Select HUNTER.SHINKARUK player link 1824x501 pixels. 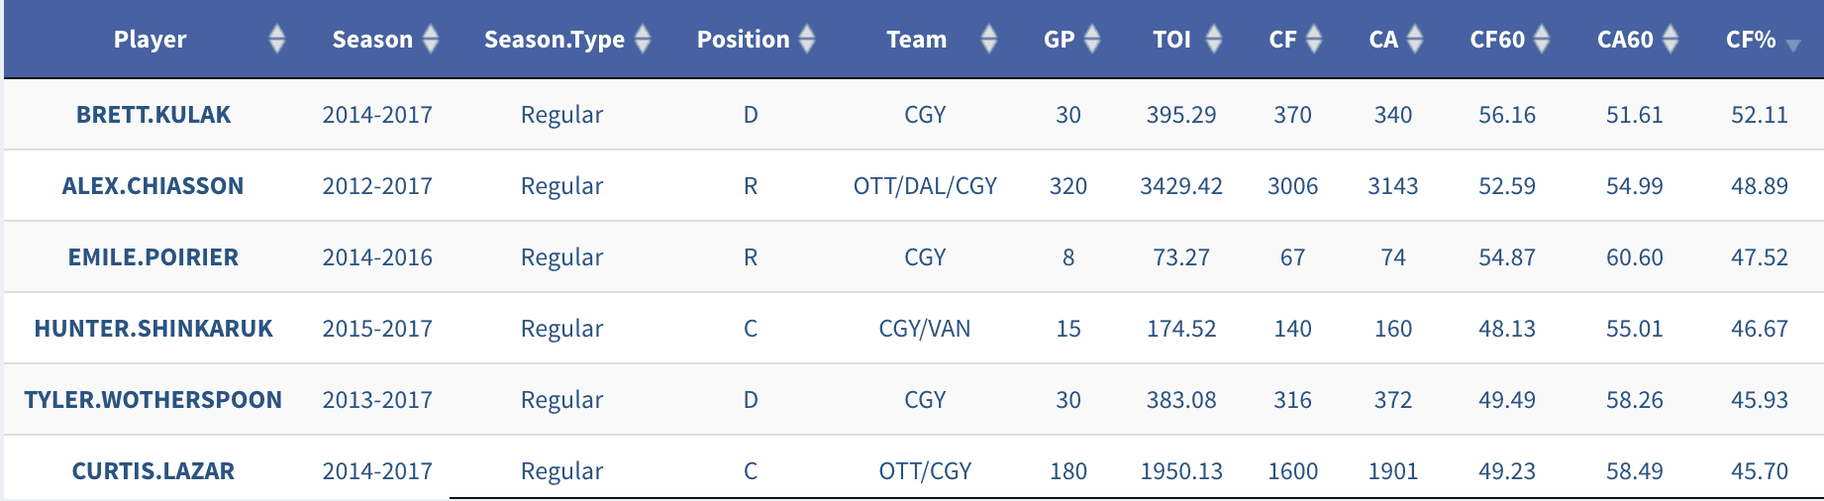[153, 329]
